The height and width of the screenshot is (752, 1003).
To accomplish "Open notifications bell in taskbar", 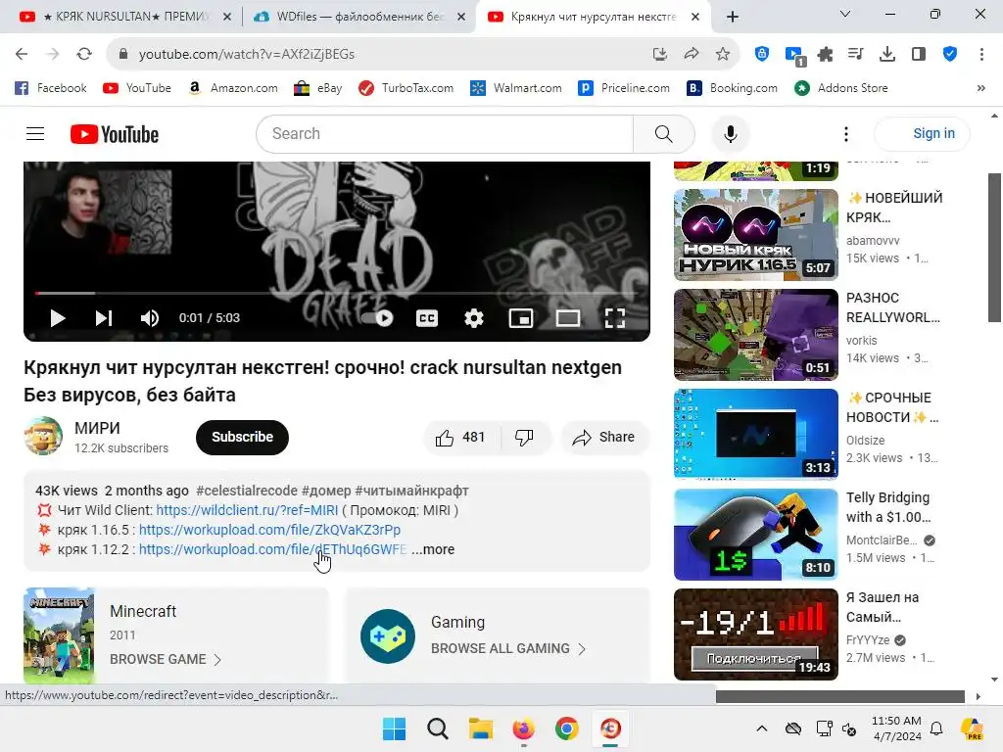I will [x=936, y=728].
